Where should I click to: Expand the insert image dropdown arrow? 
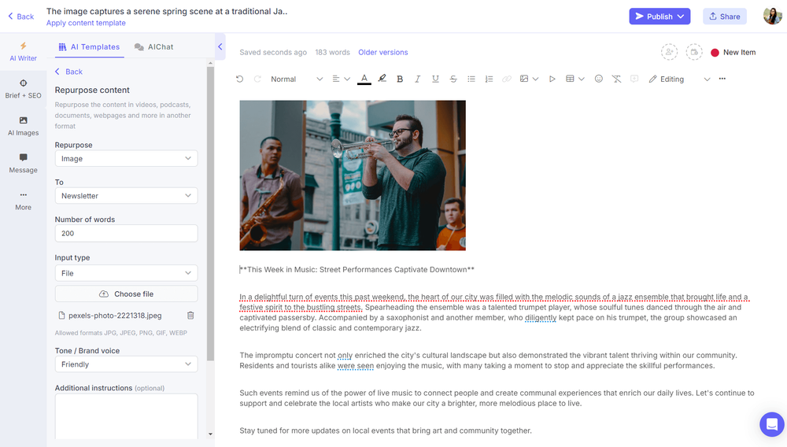point(535,79)
